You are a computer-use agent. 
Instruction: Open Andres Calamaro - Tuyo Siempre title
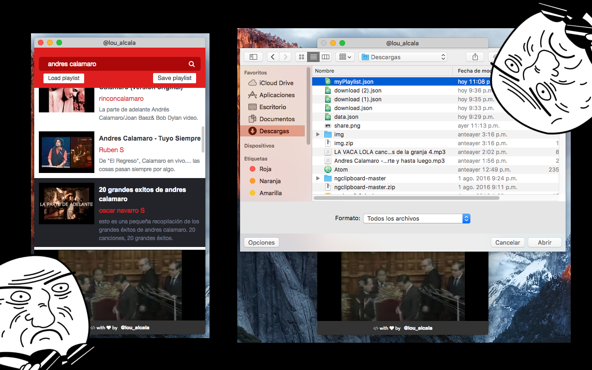150,138
